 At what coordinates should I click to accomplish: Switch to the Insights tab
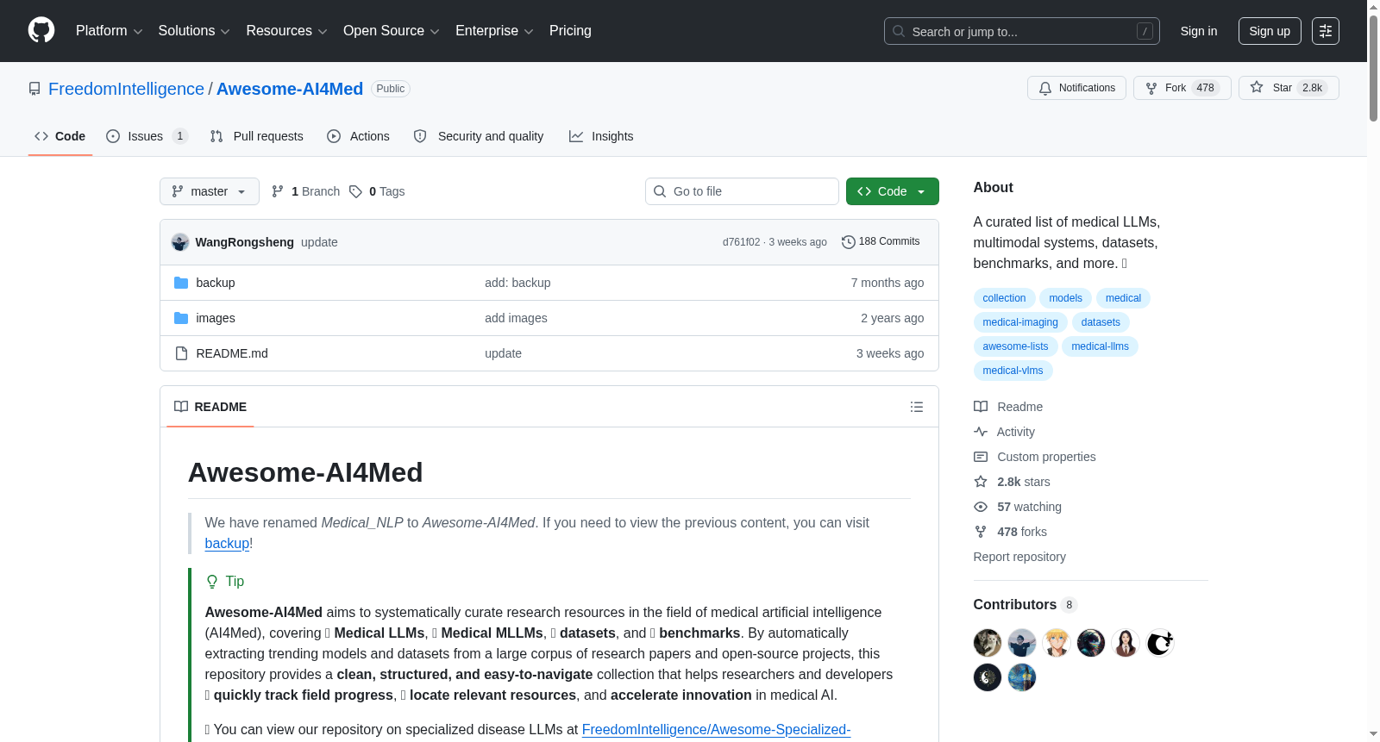tap(601, 136)
